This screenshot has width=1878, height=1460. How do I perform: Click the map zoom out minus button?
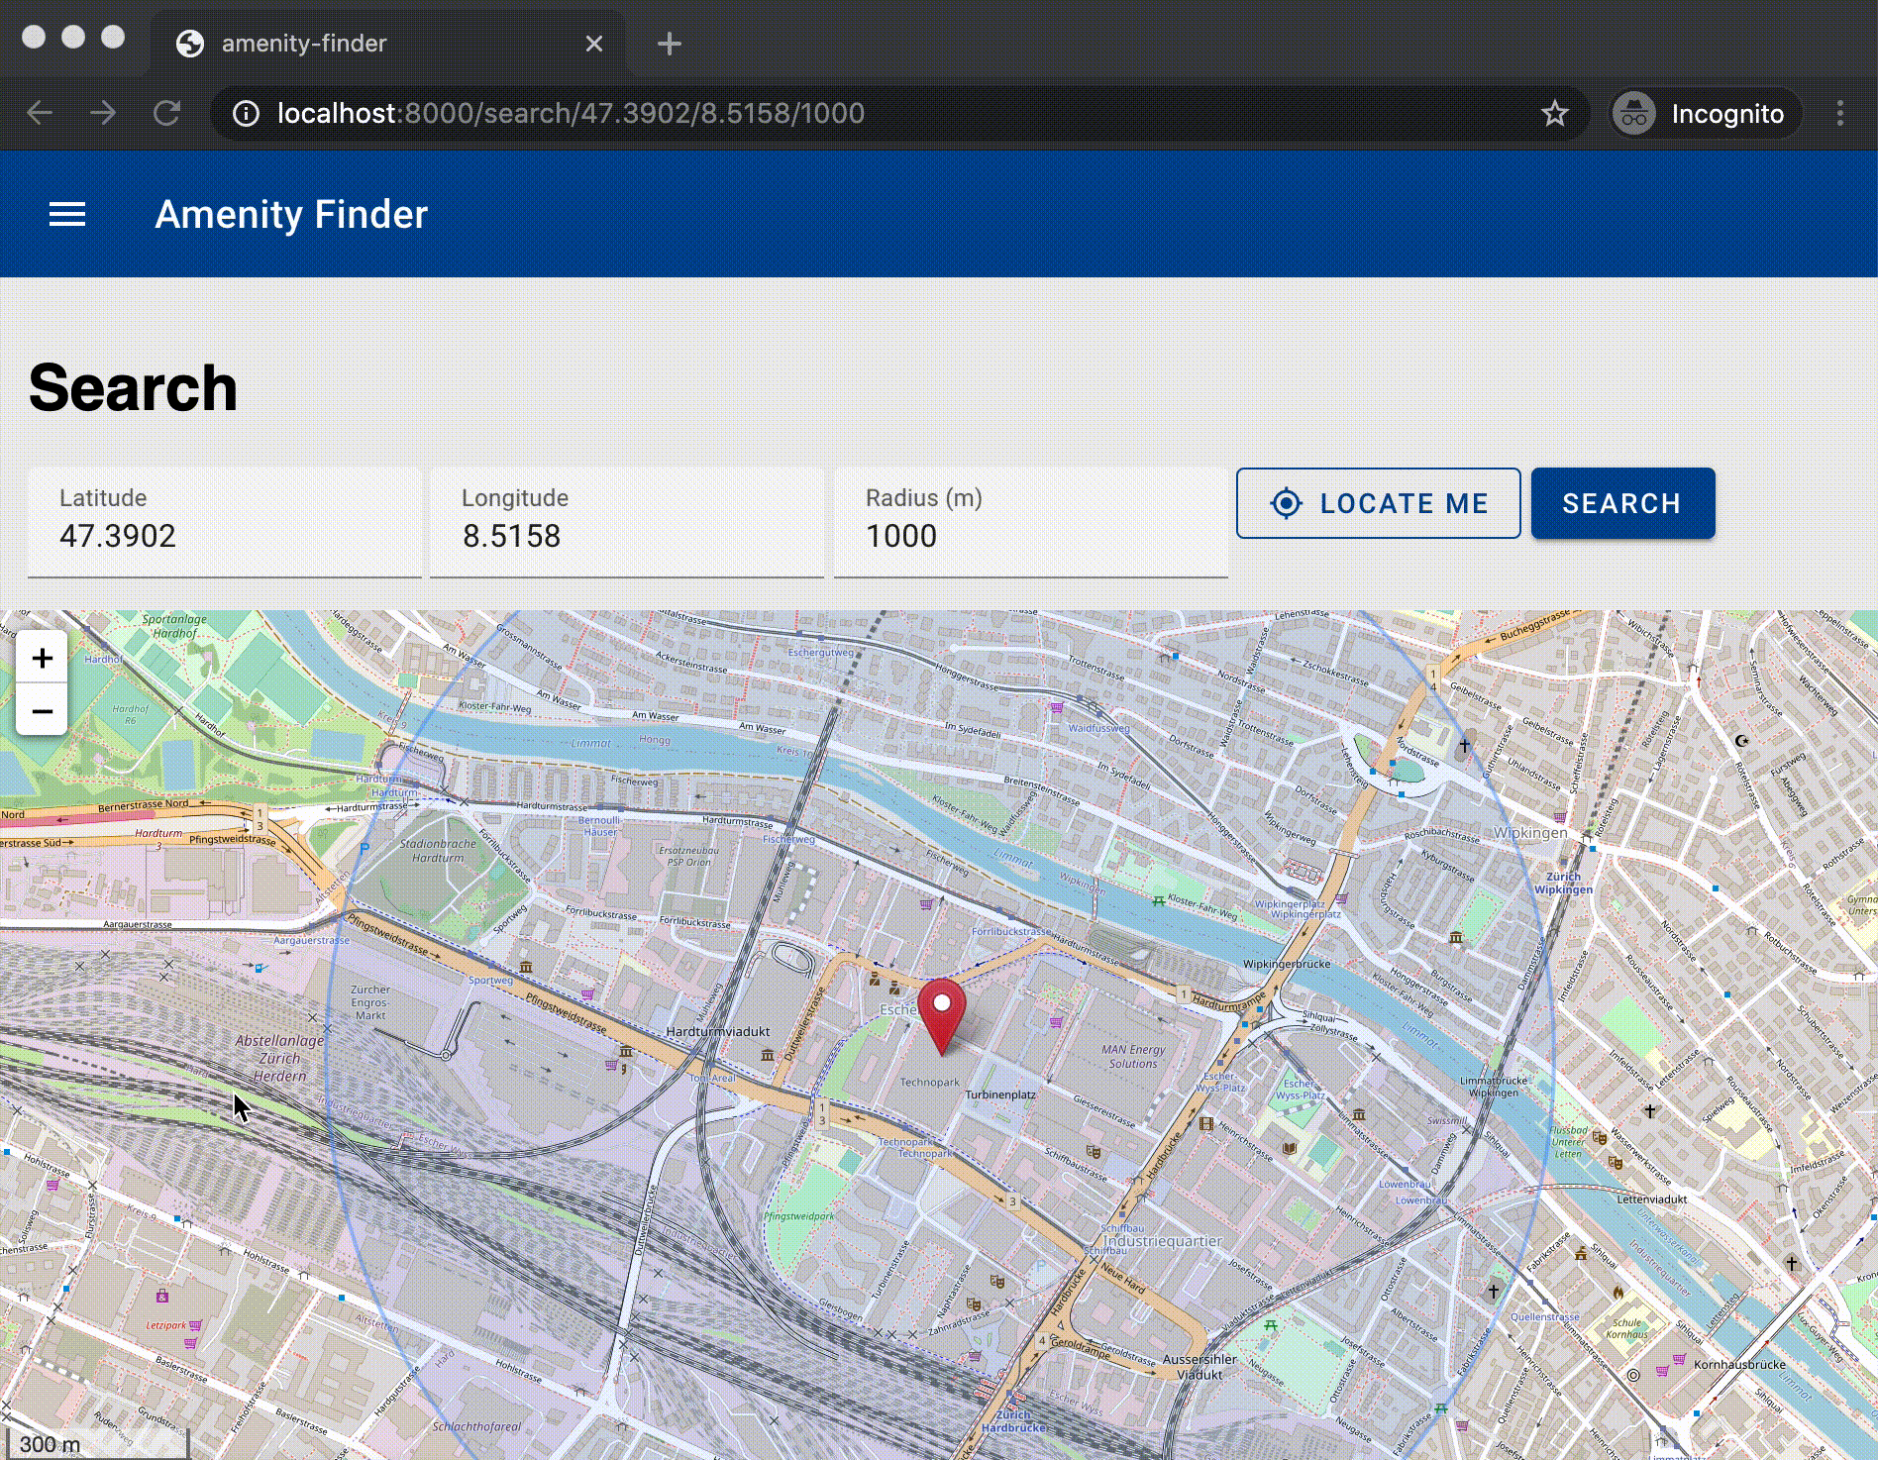(42, 710)
